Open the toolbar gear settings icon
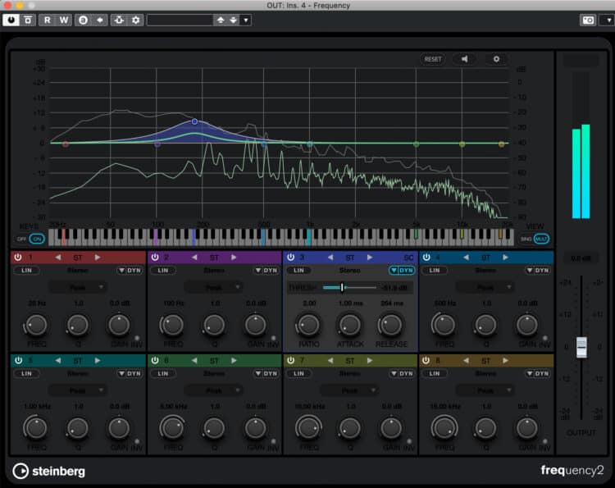This screenshot has height=488, width=615. (x=135, y=20)
